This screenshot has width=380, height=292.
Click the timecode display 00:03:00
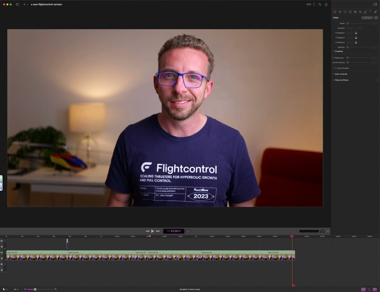174,231
